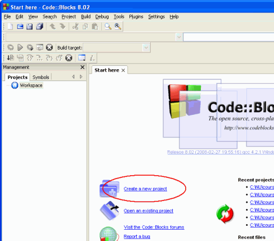Click the Abort build icon
This screenshot has width=274, height=241.
point(50,47)
